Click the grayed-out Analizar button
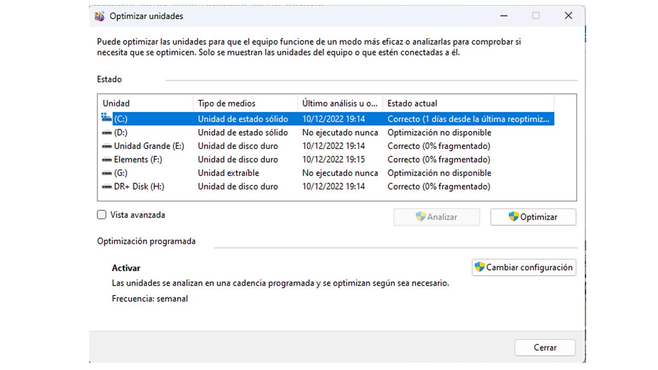Viewport: 658px width, 370px height. point(436,217)
